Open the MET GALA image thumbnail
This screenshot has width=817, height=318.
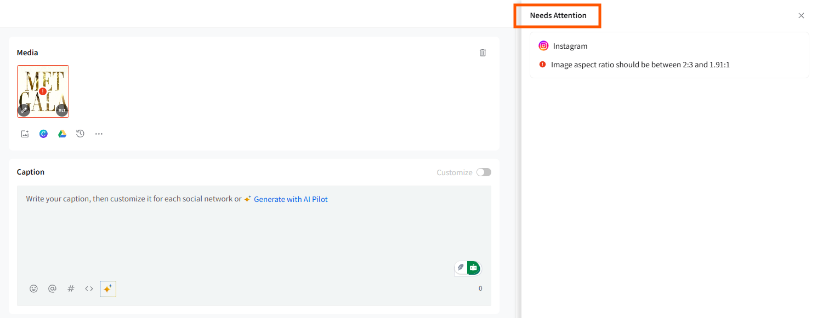coord(43,91)
